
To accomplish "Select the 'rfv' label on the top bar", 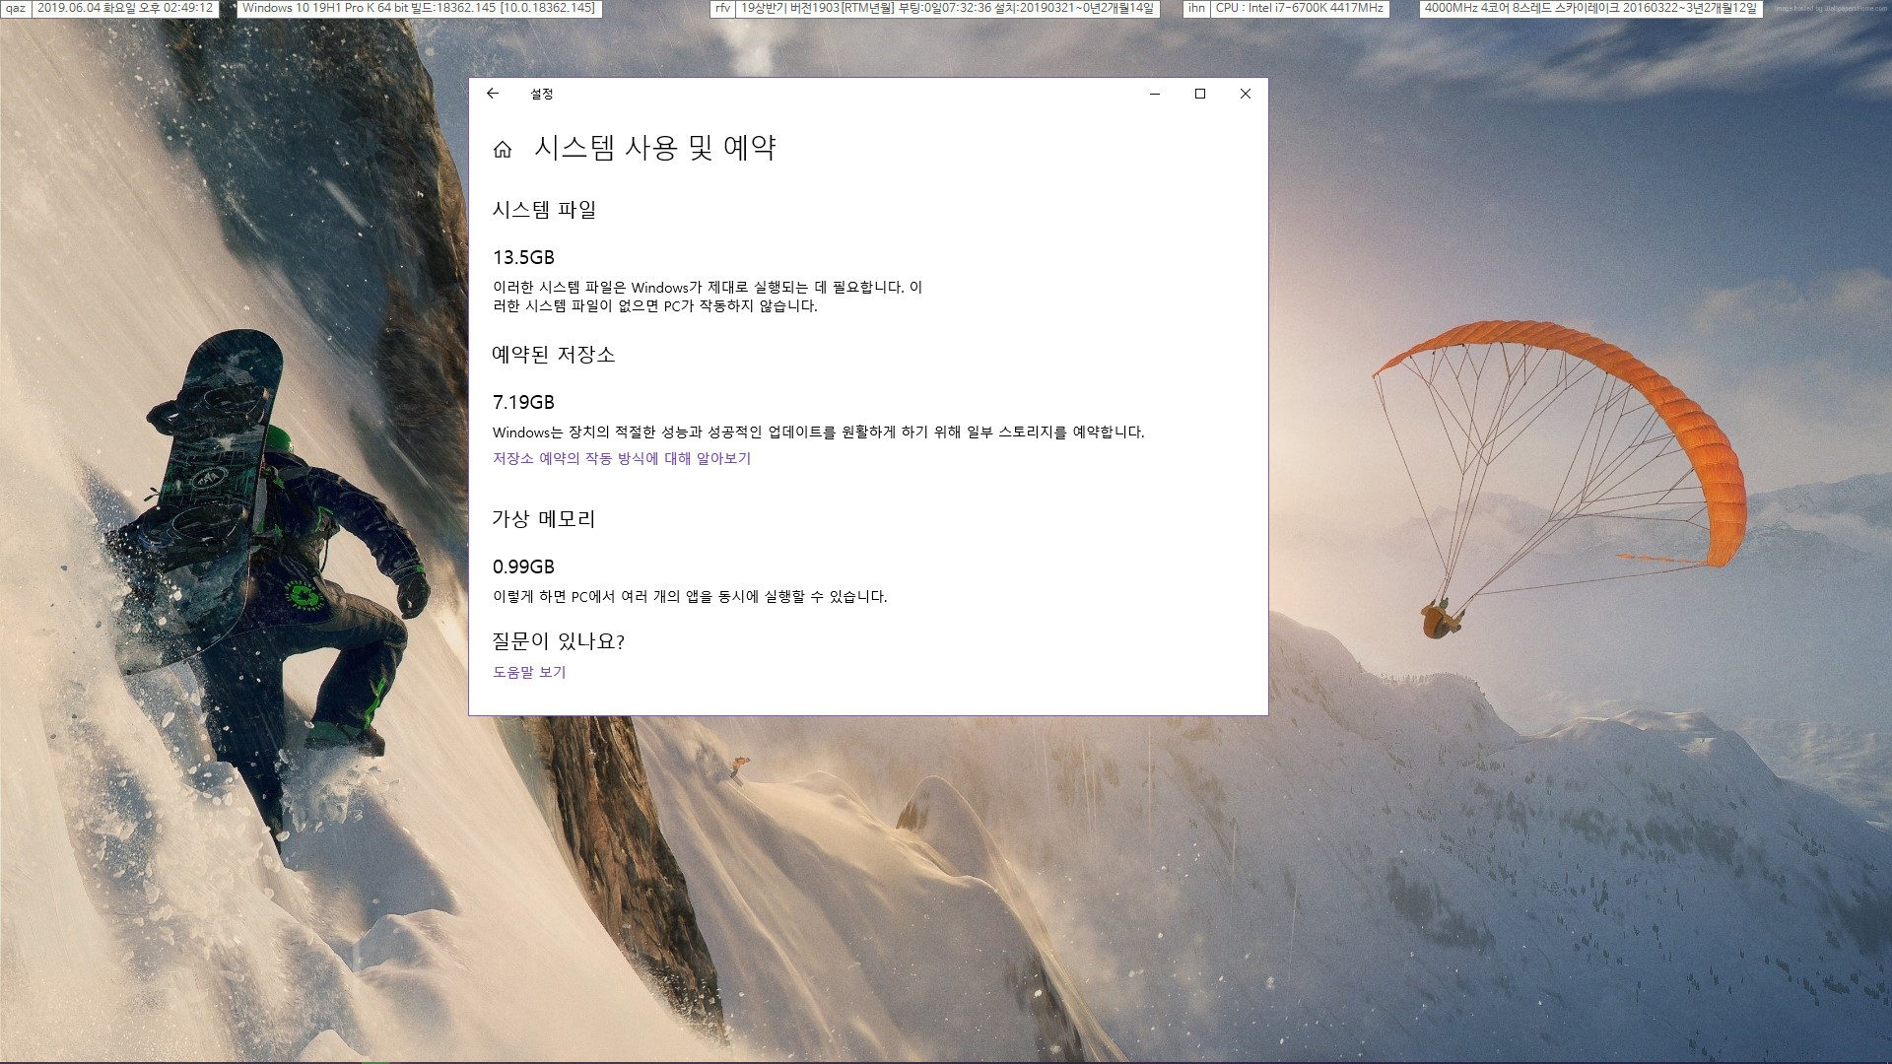I will tap(722, 8).
